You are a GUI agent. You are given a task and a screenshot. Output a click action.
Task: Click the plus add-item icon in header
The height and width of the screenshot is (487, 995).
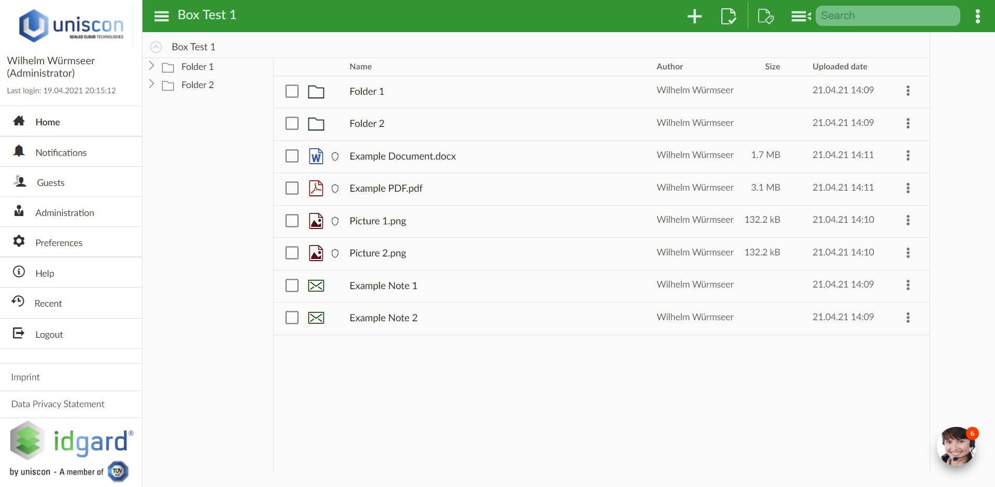(x=694, y=16)
